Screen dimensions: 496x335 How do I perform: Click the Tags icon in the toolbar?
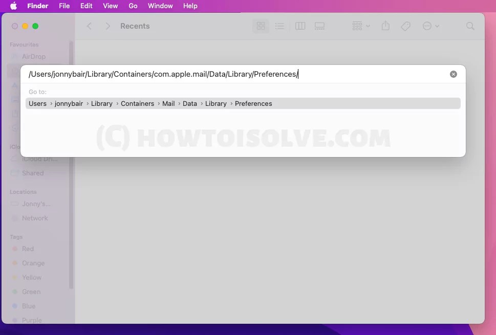click(x=405, y=26)
